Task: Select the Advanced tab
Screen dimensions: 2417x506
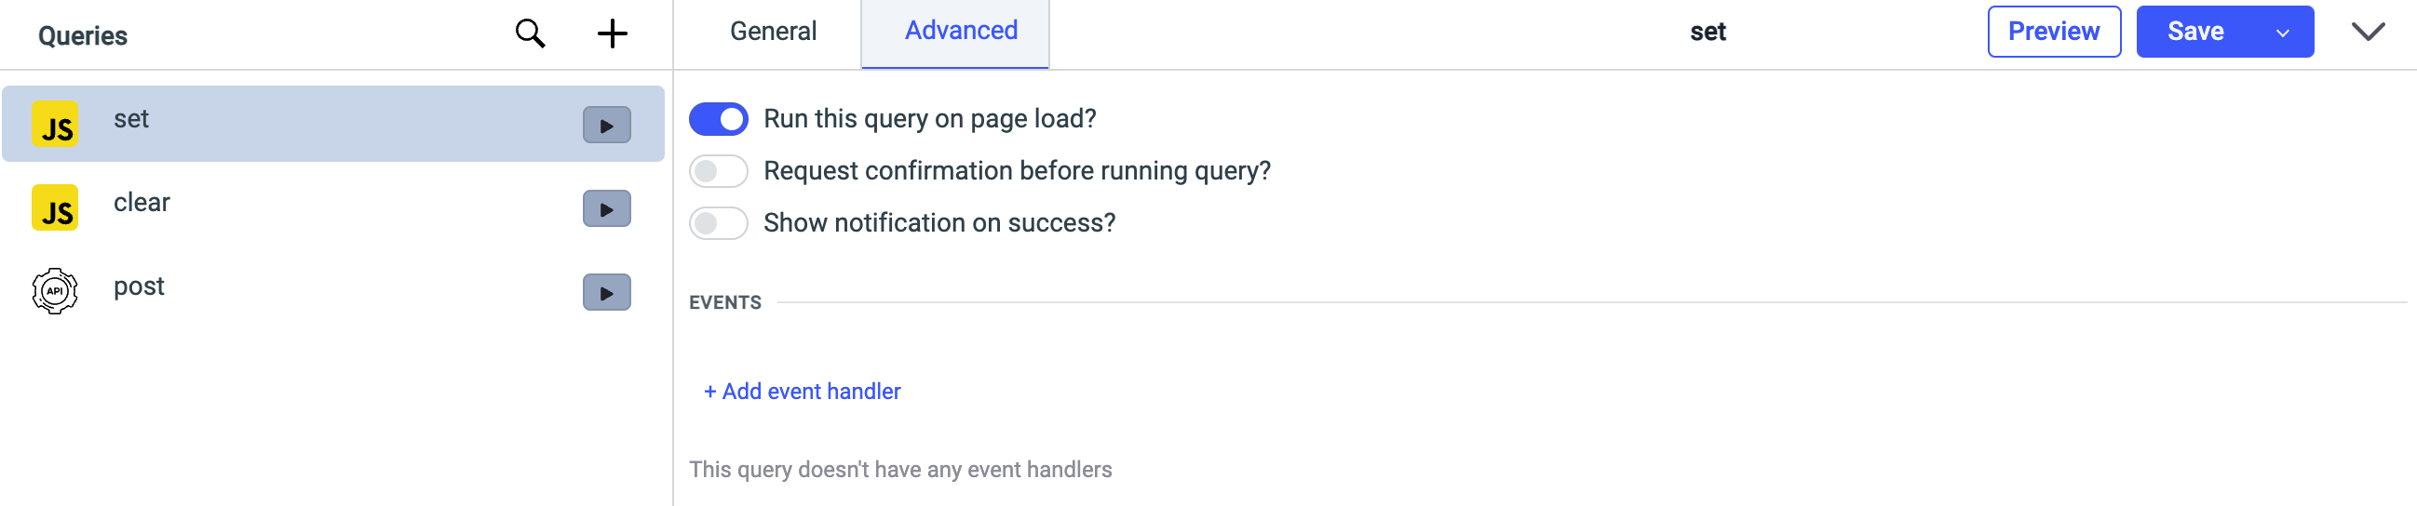Action: pos(960,31)
